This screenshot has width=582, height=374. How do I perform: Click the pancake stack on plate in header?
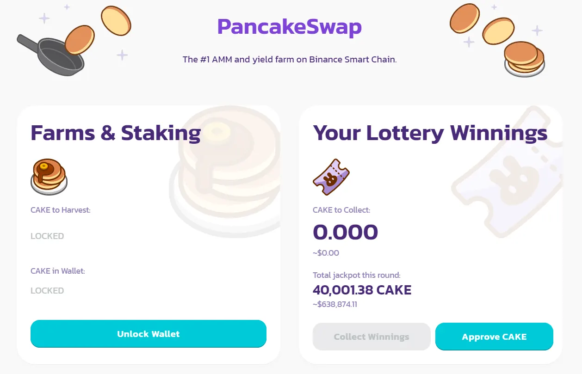click(x=524, y=58)
